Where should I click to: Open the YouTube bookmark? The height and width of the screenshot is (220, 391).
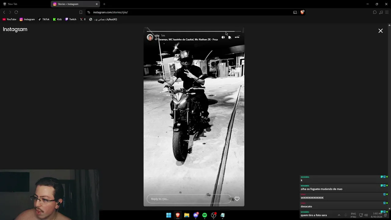coord(9,19)
